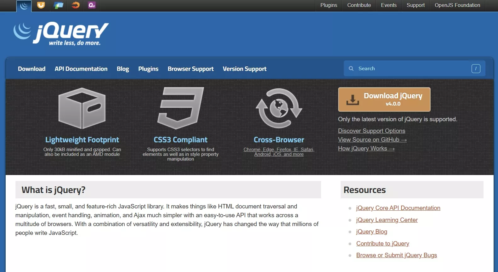This screenshot has height=272, width=498.
Task: Open Support in the top bar
Action: (x=416, y=5)
